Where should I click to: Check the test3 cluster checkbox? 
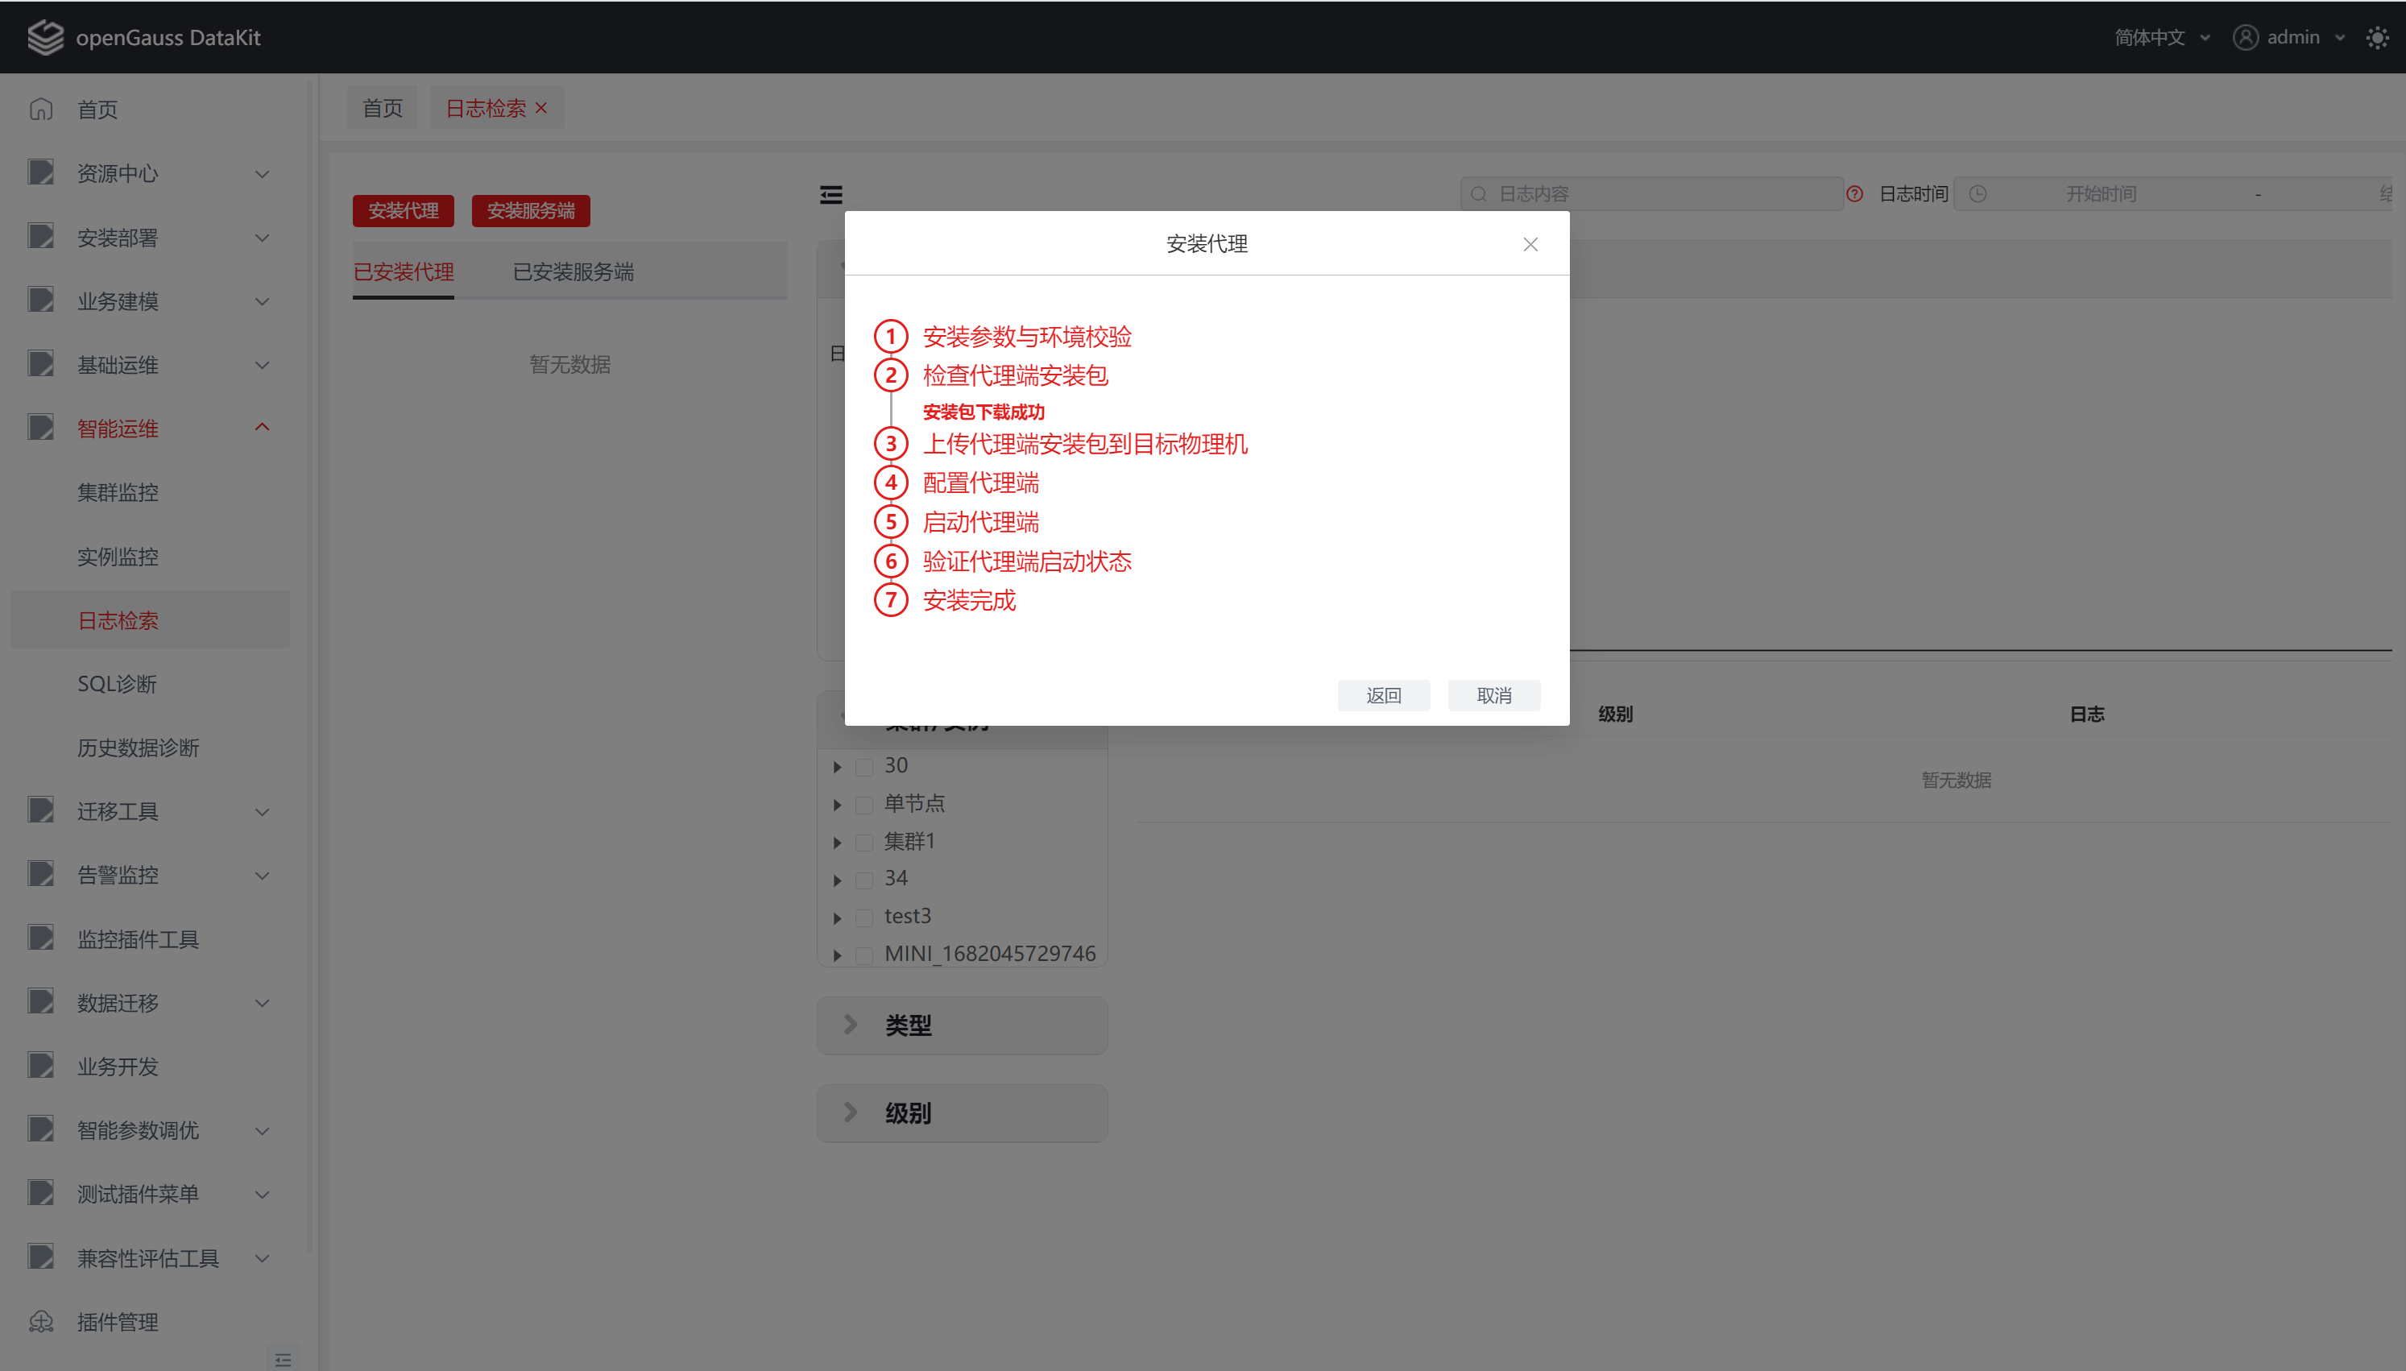coord(863,917)
